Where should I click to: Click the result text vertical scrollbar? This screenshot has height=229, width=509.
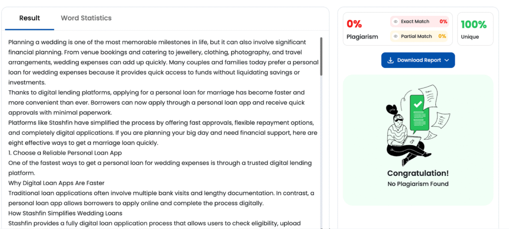(x=321, y=57)
